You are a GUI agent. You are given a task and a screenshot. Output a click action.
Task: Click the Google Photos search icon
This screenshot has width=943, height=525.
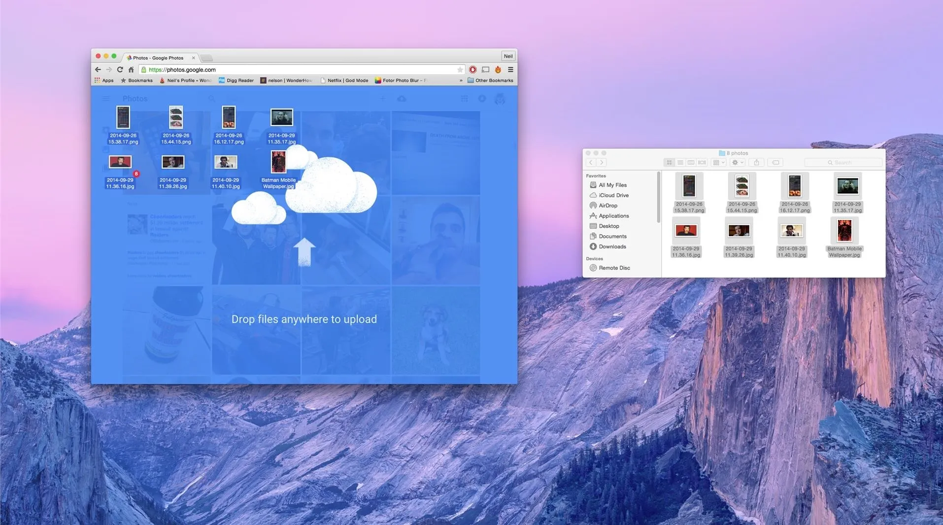[x=211, y=99]
